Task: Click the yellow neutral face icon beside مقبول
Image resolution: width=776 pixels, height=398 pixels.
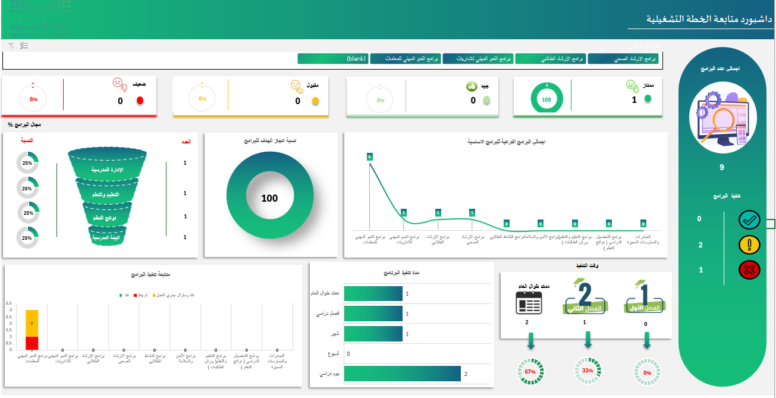Action: click(x=296, y=86)
